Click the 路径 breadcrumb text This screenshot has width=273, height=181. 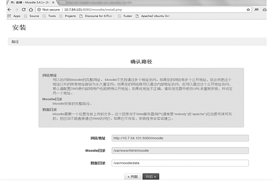15,42
